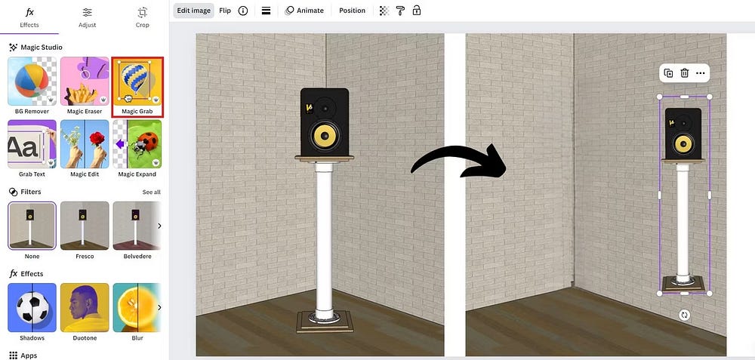The height and width of the screenshot is (360, 755).
Task: Click the Apps section header
Action: tap(23, 355)
